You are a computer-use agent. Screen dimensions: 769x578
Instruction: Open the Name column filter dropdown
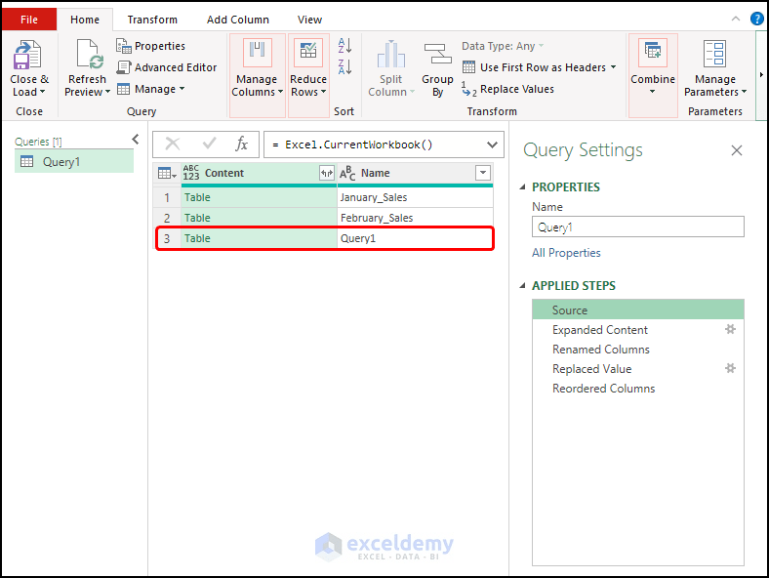pos(483,173)
